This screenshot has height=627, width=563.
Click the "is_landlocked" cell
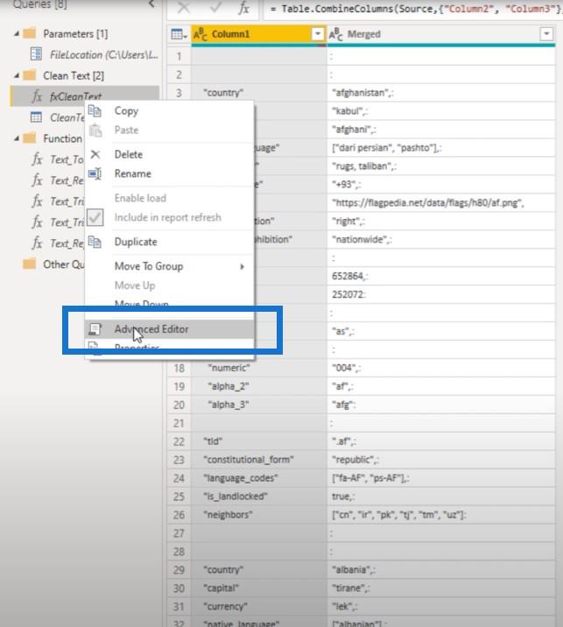(258, 497)
